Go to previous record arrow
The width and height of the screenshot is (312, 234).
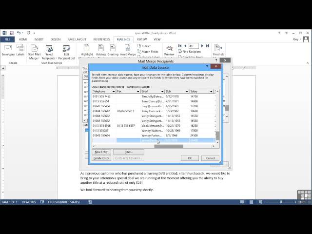[185, 46]
